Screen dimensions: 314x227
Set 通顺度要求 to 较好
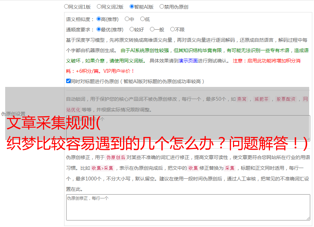pyautogui.click(x=132, y=29)
